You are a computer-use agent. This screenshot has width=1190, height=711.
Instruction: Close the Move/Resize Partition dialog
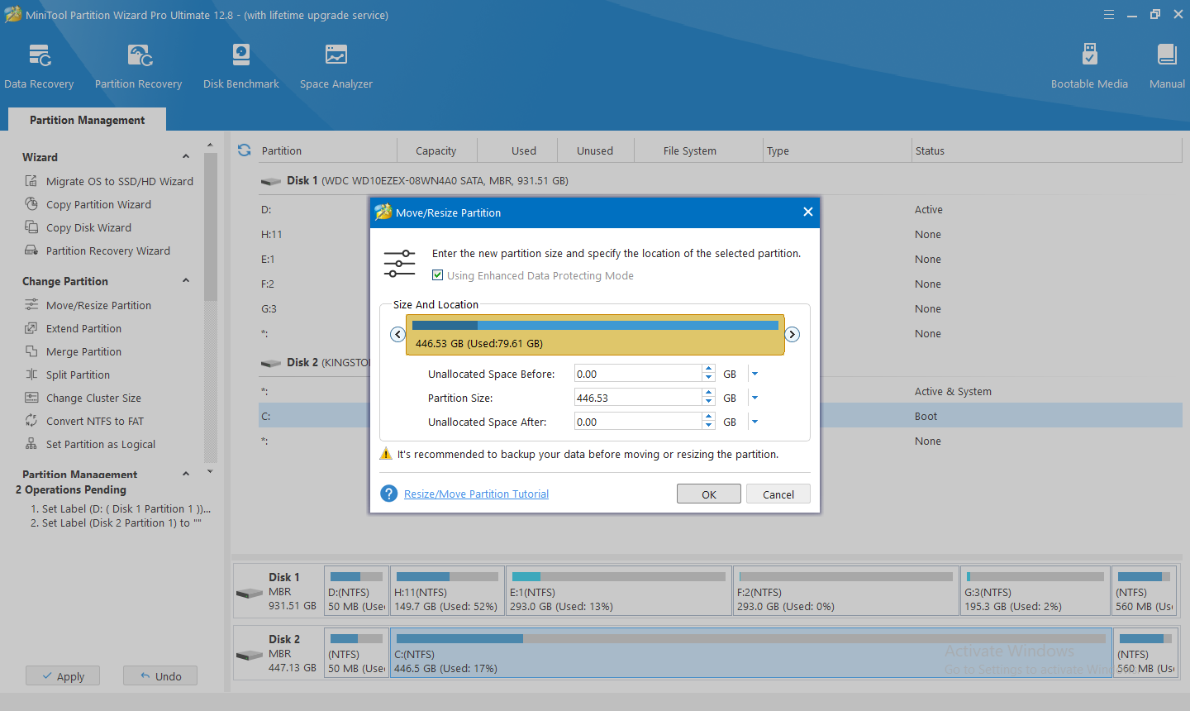[x=808, y=212]
